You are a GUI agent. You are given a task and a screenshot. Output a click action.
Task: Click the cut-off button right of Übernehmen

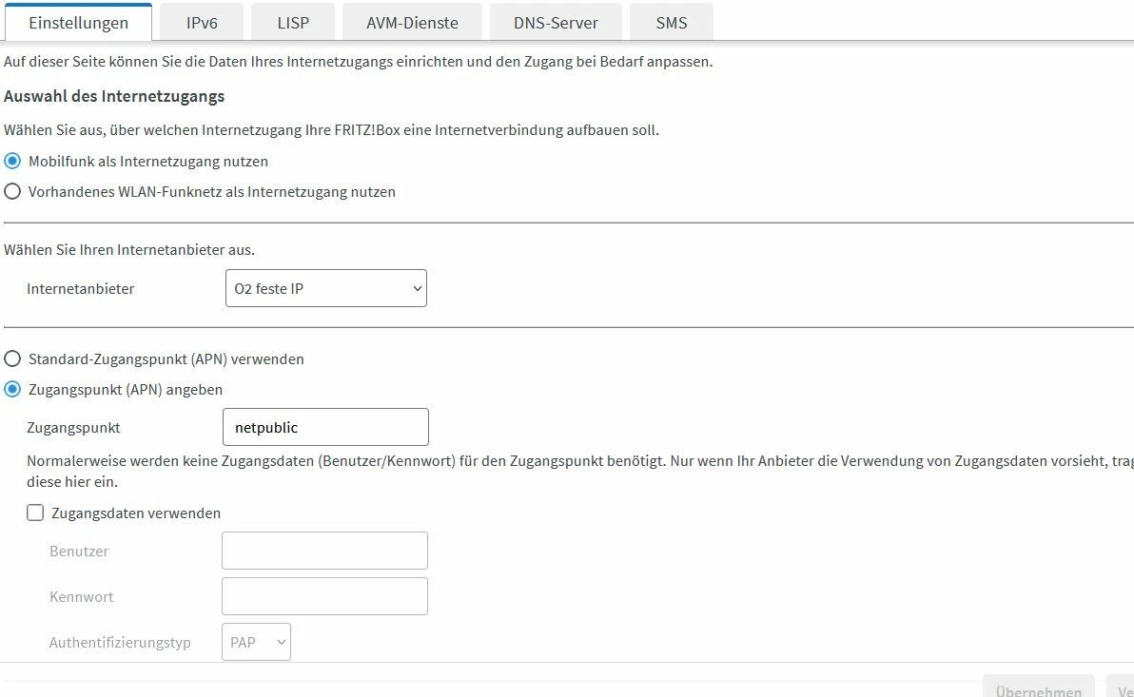point(1121,688)
